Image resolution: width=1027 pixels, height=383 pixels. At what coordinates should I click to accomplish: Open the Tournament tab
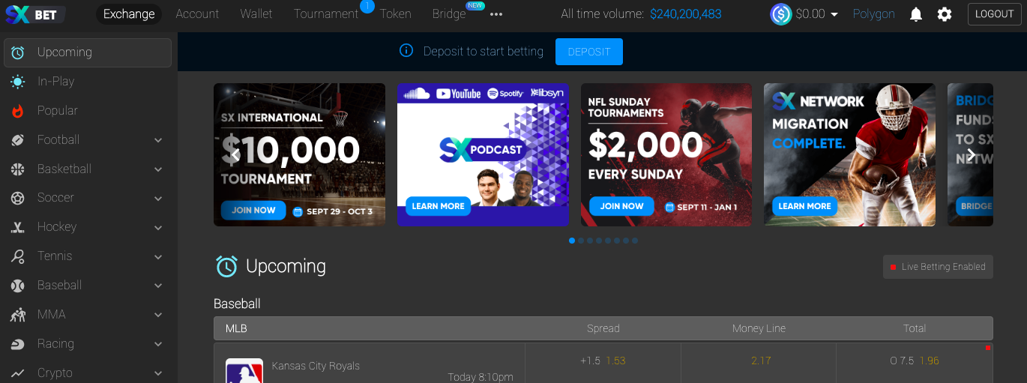[326, 14]
